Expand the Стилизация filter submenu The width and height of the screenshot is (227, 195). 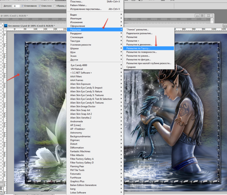[x=95, y=37]
